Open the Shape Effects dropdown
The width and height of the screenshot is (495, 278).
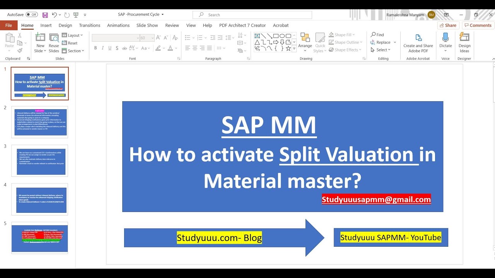(345, 50)
